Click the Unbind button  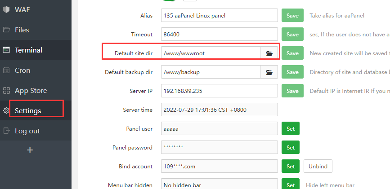coord(318,167)
